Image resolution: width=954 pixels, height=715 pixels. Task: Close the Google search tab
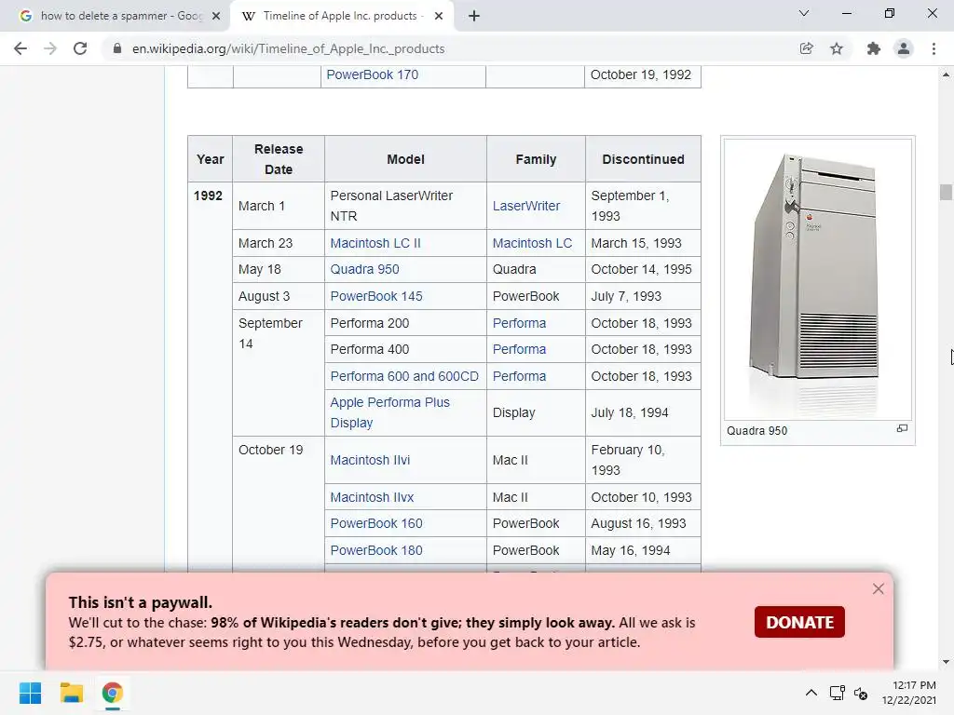(216, 17)
